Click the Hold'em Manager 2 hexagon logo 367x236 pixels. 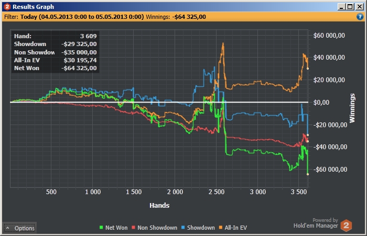346,225
